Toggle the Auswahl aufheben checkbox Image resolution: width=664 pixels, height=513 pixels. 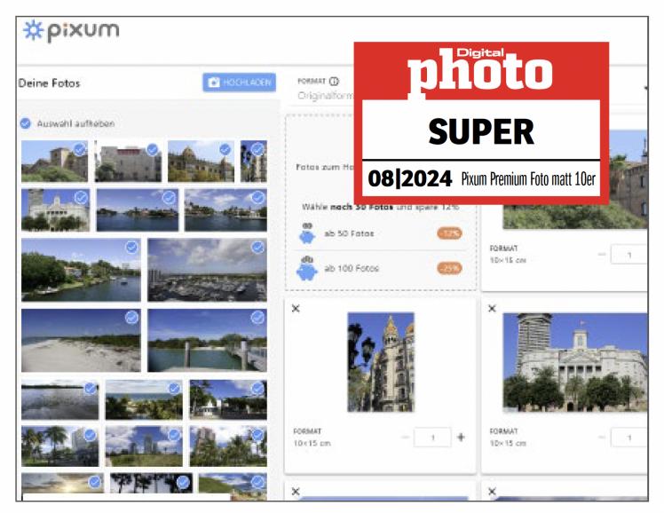point(26,123)
